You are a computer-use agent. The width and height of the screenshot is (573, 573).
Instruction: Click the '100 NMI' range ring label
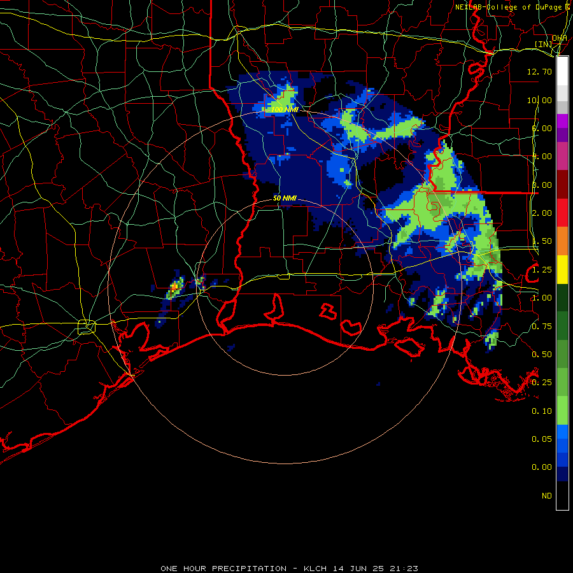(x=285, y=110)
